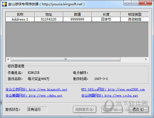Select the 名称 column header
Viewport: 154px width, 118px height.
point(20,14)
